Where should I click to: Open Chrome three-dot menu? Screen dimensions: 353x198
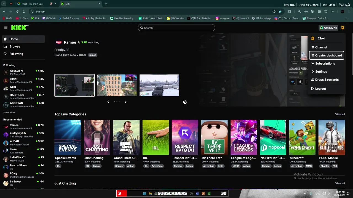coord(349,12)
